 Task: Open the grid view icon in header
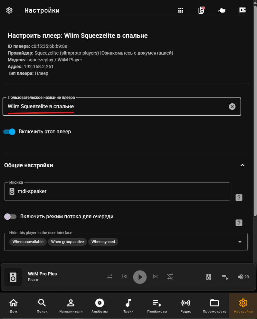[181, 10]
